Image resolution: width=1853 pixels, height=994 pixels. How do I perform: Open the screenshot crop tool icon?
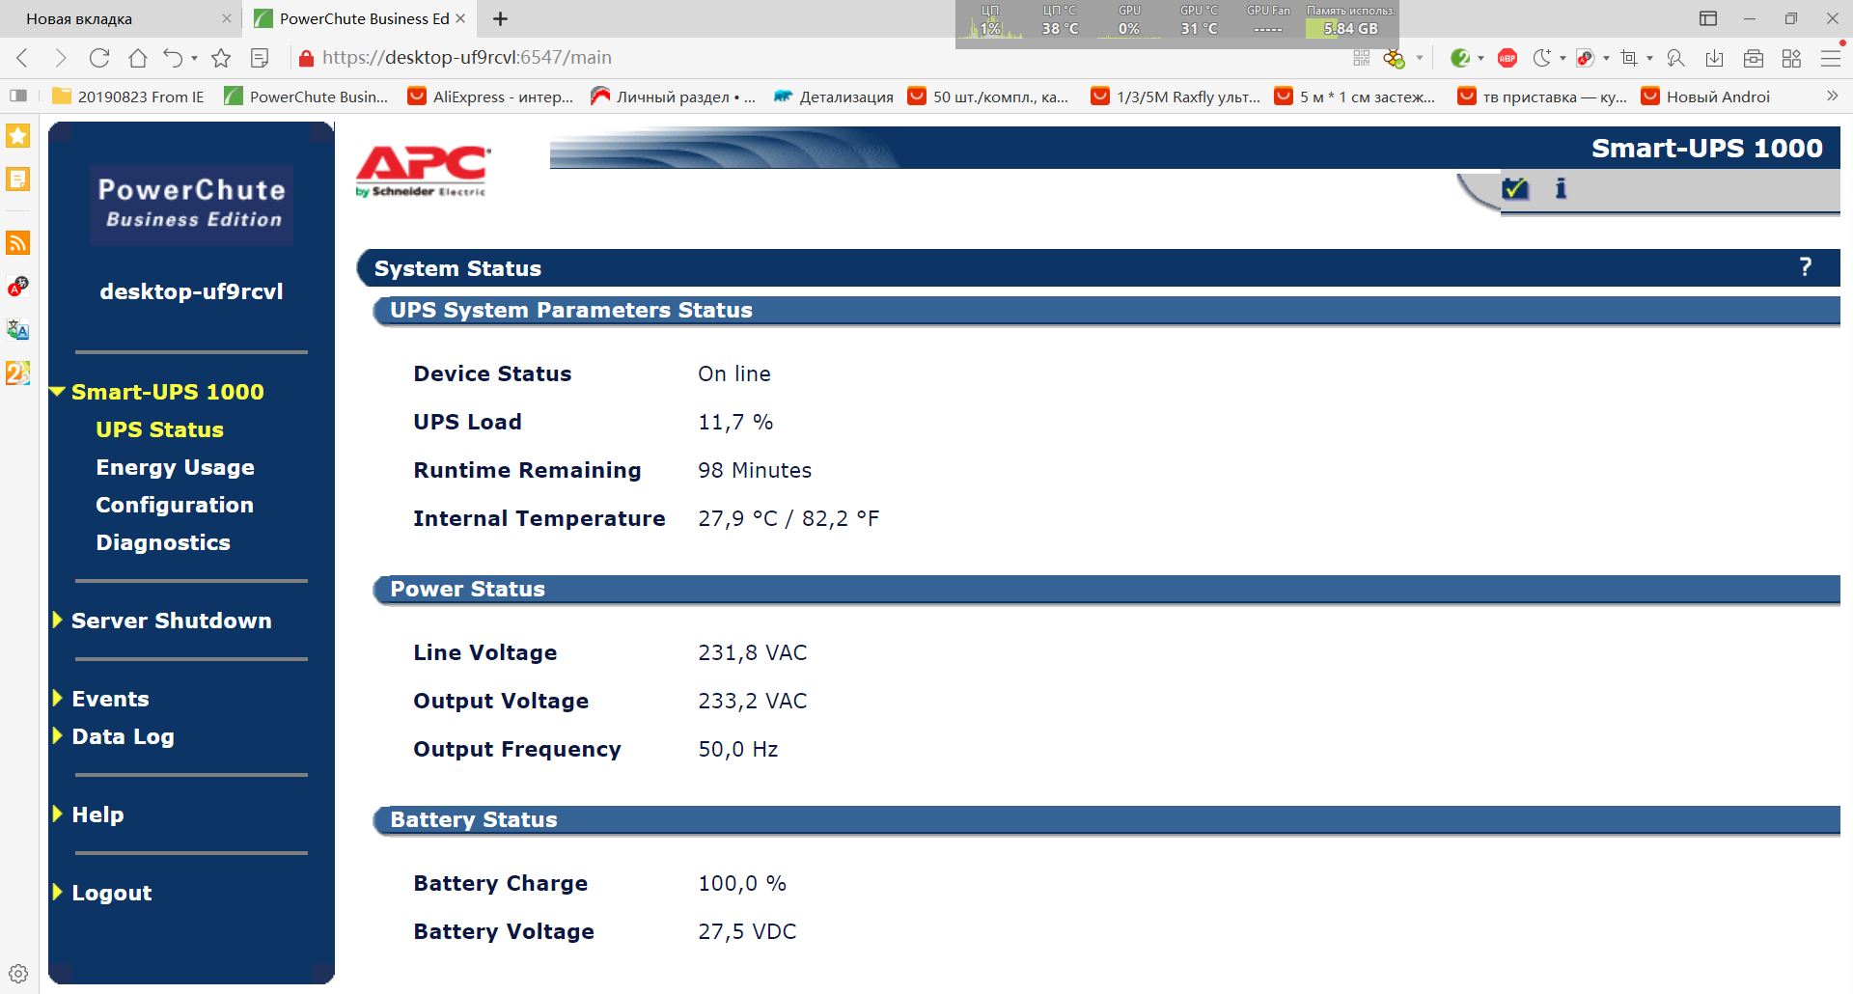point(1629,58)
